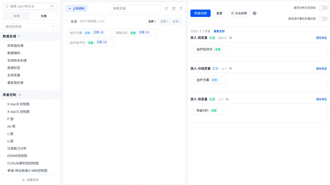The image size is (330, 185).
Task: Click the 重置 button
Action: (x=219, y=13)
